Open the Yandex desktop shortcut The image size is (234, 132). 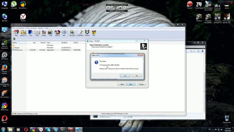pos(23,18)
